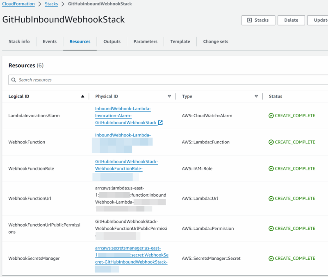This screenshot has height=277, width=328.
Task: Go to Stacks breadcrumb link
Action: (51, 4)
